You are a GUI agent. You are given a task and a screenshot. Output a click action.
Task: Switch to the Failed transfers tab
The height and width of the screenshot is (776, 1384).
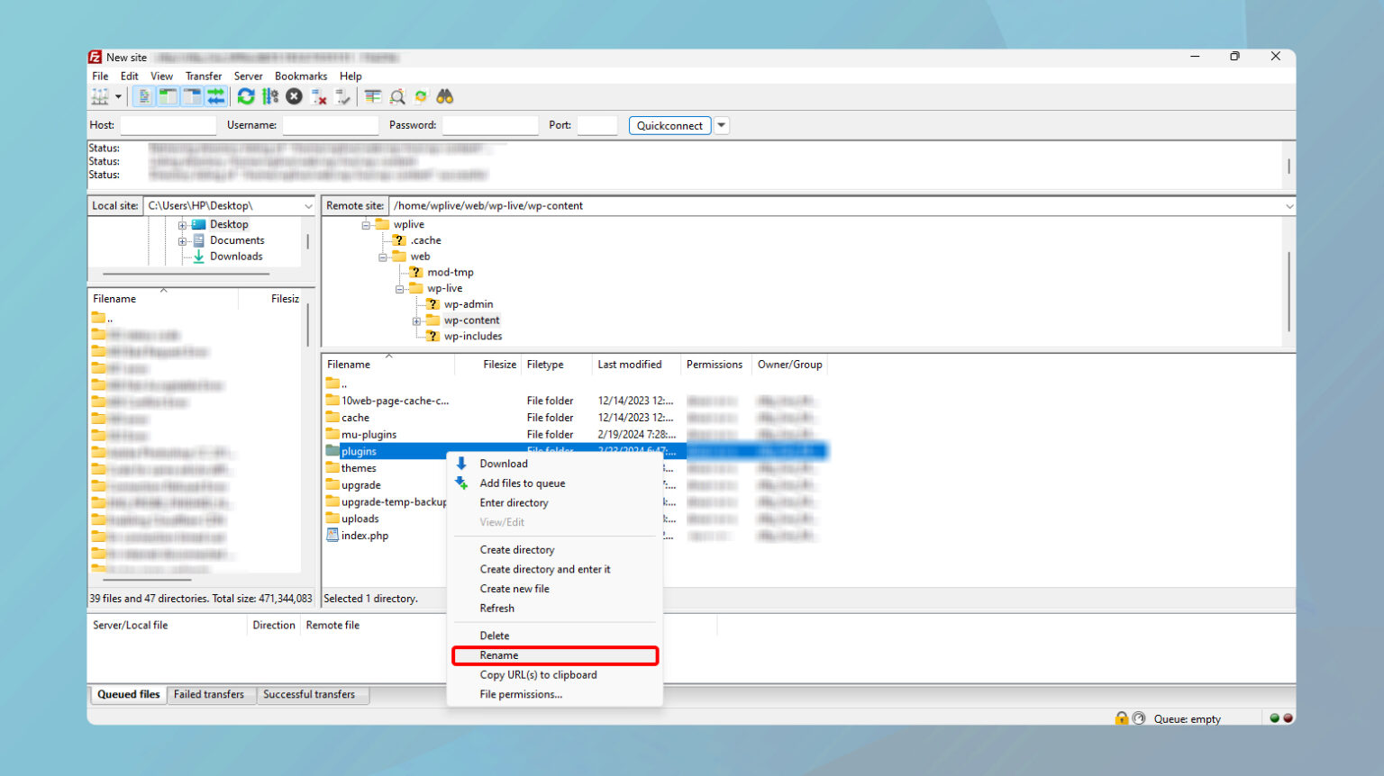pos(209,695)
